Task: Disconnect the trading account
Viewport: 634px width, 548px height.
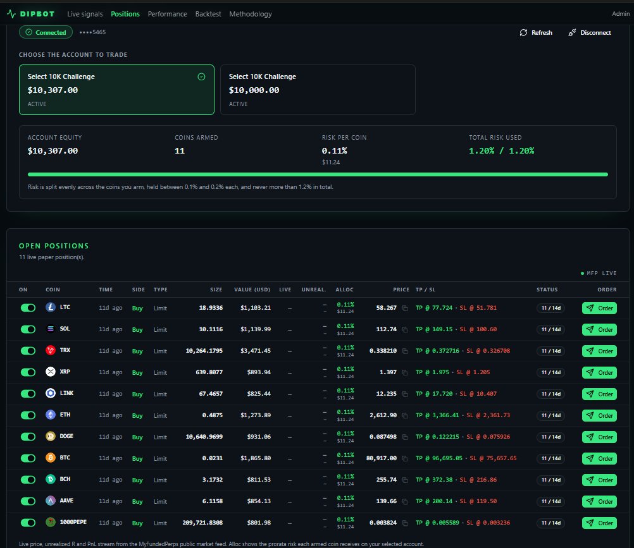Action: click(590, 32)
